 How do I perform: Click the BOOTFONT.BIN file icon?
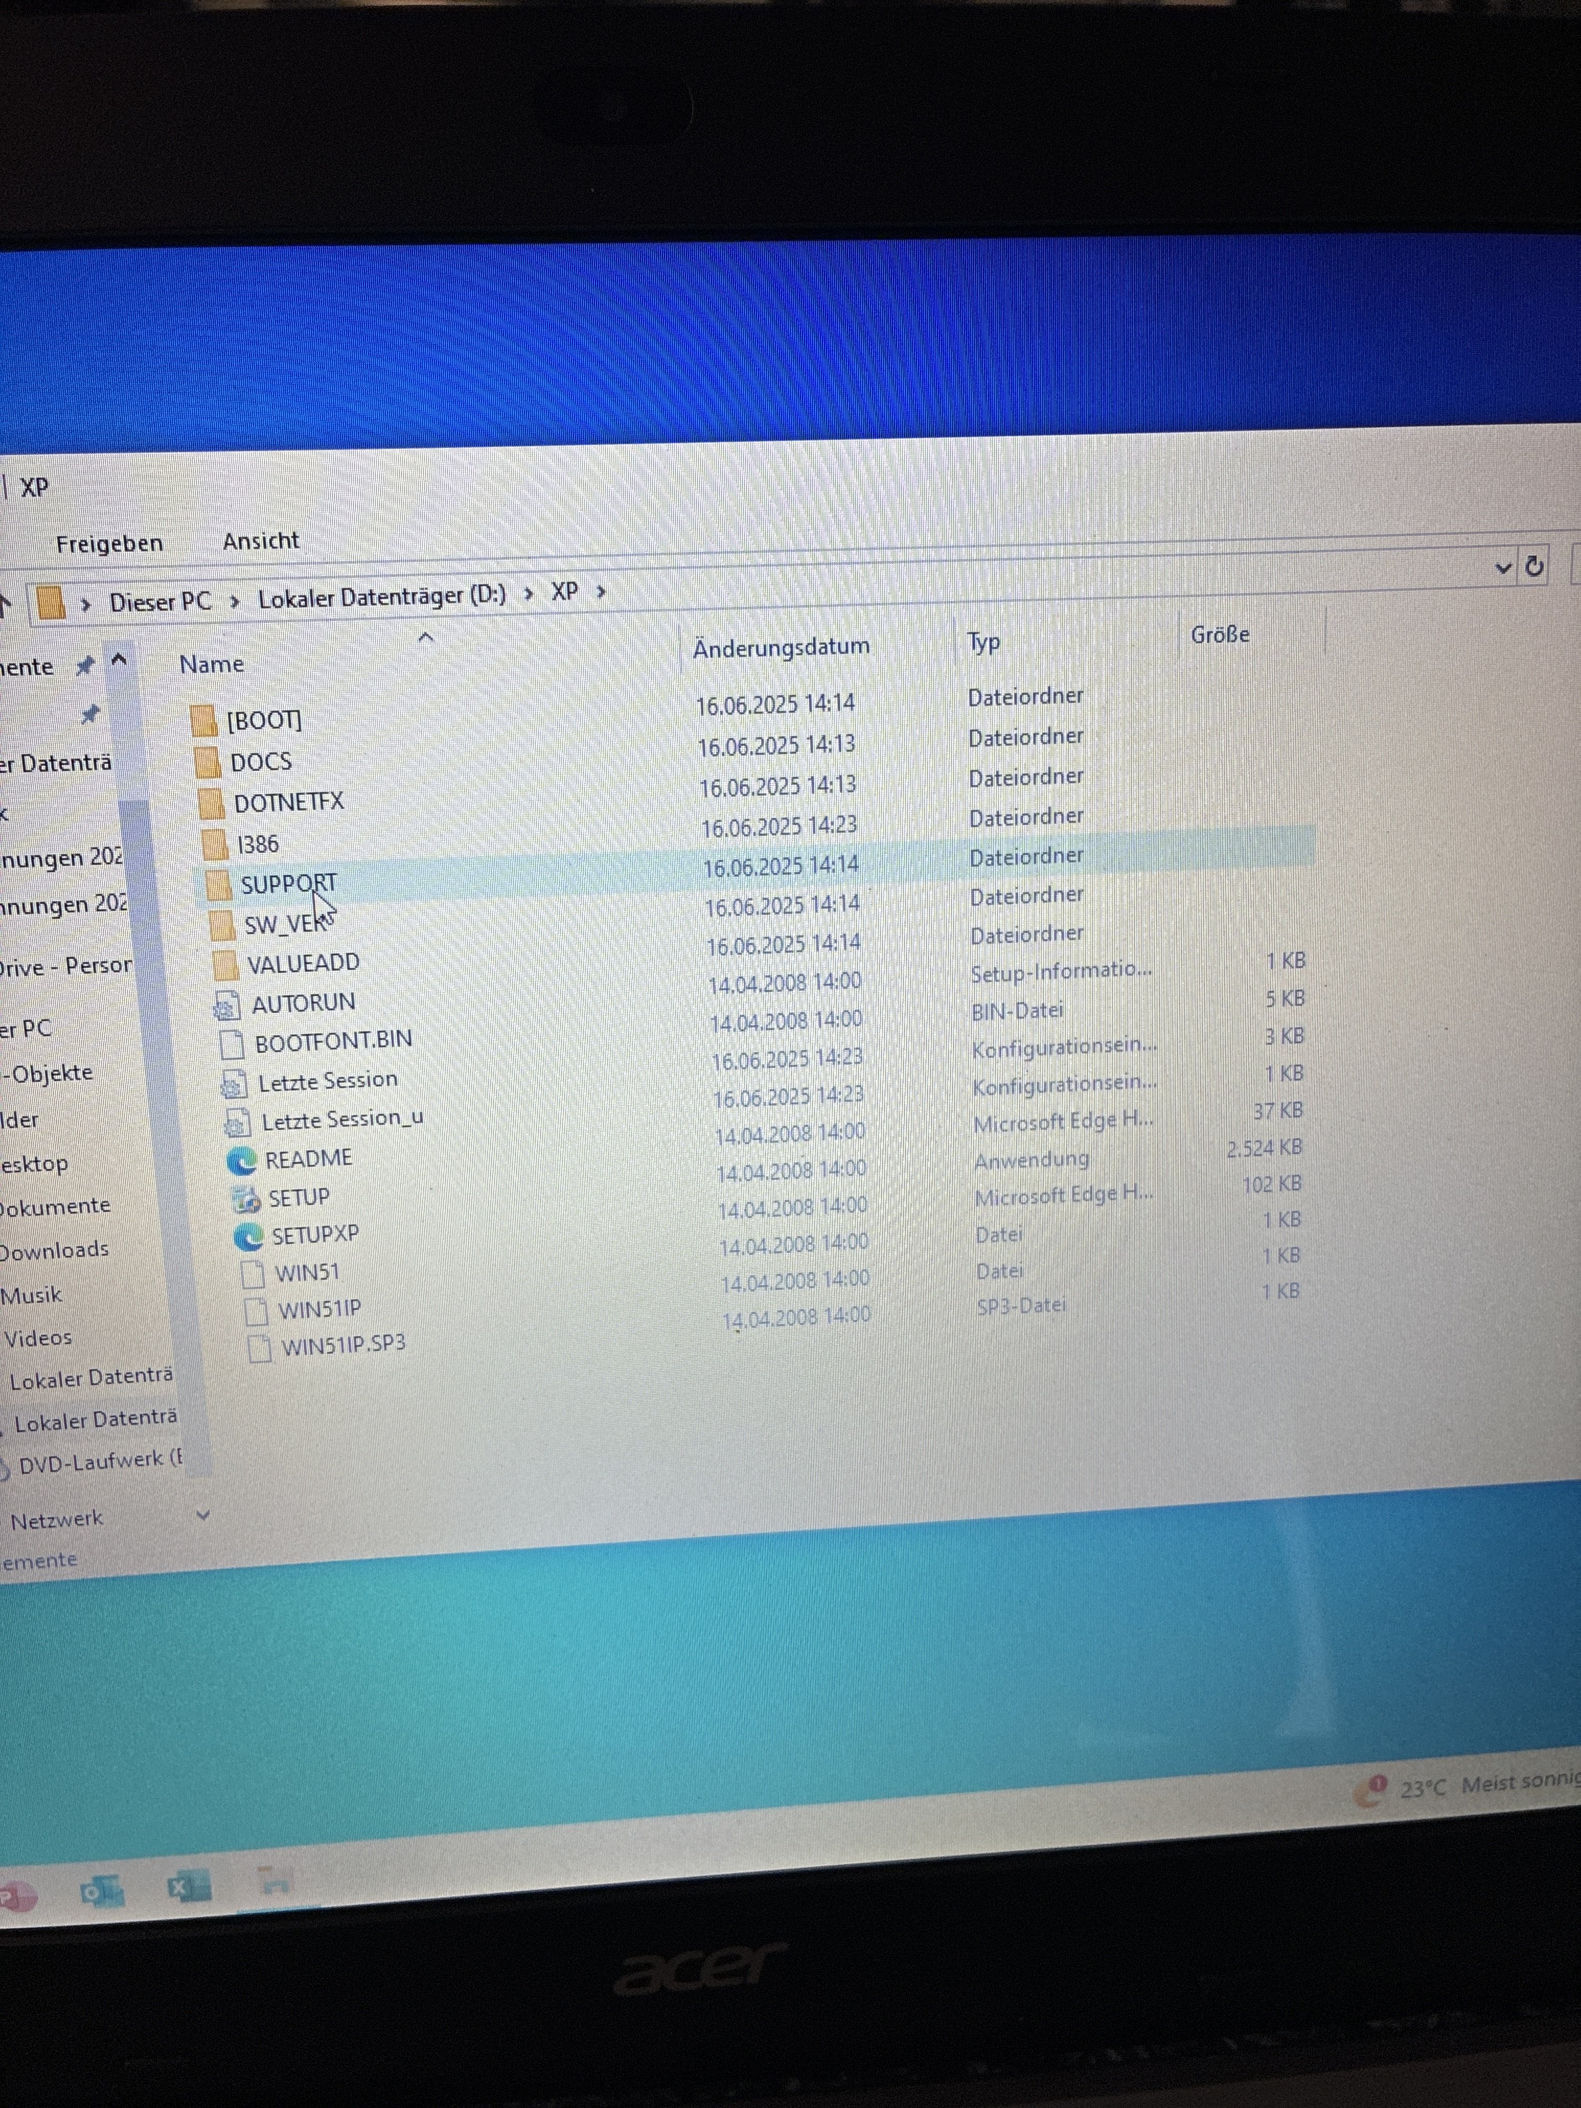point(231,1044)
